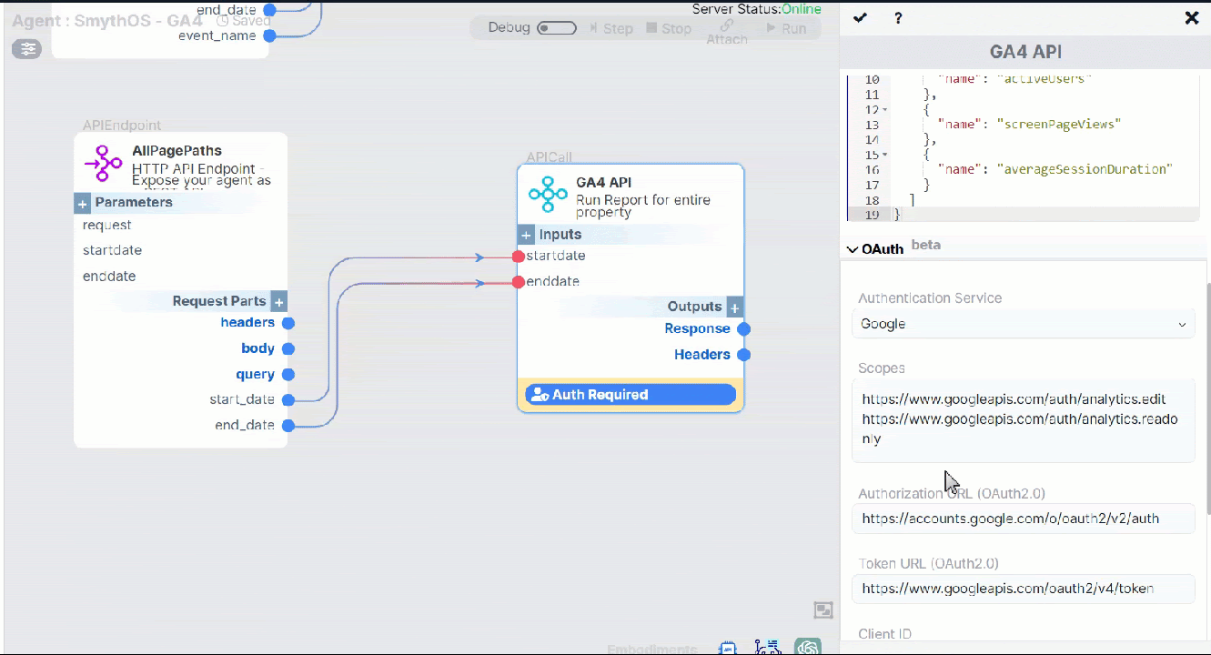Click the Request Parts section header
The image size is (1211, 655).
(219, 301)
